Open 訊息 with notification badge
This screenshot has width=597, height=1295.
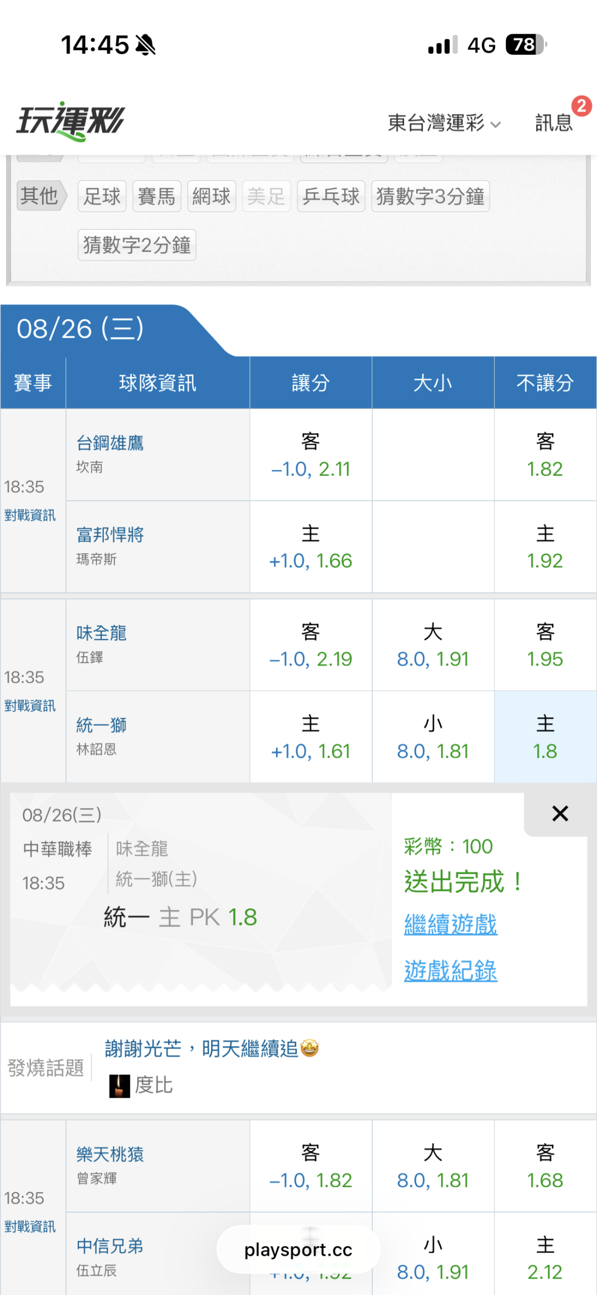pyautogui.click(x=554, y=122)
